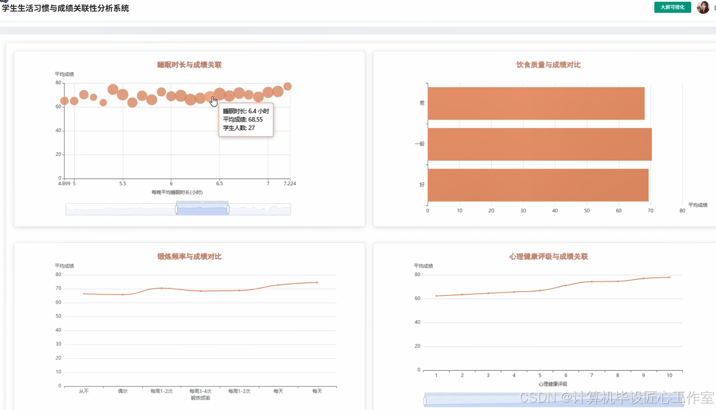Click the 心理健康评级 axis title
Viewport: 716px width, 410px height.
pos(553,384)
